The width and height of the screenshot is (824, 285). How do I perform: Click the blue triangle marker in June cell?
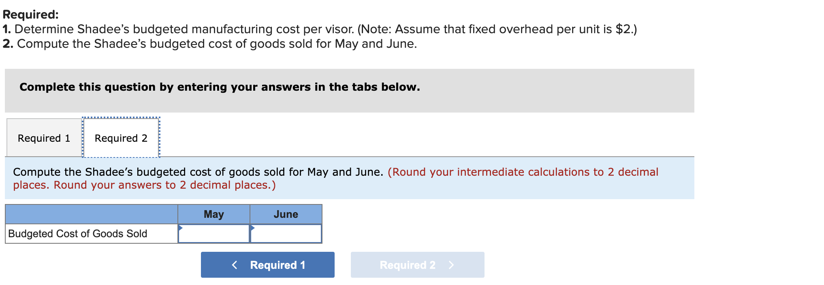click(x=252, y=228)
